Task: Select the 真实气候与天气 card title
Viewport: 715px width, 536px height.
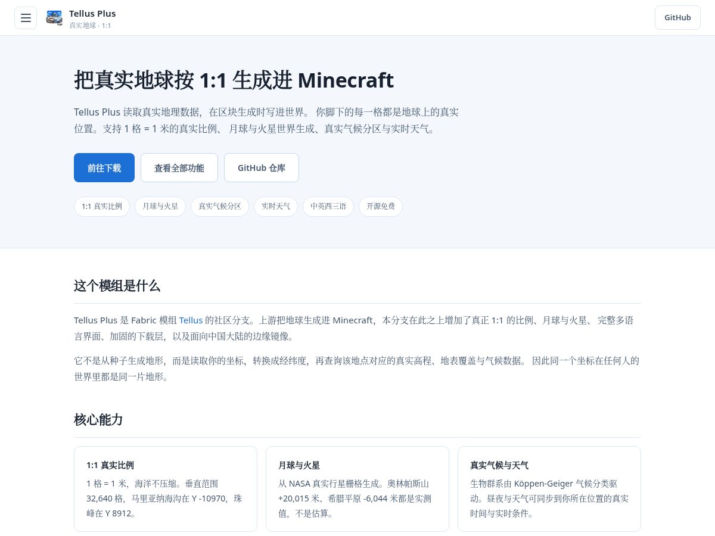Action: pyautogui.click(x=499, y=465)
